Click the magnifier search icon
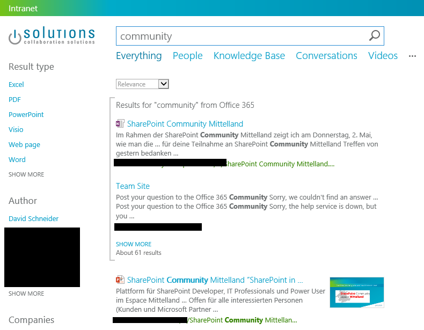Viewport: 424px width, 330px height. coord(375,36)
